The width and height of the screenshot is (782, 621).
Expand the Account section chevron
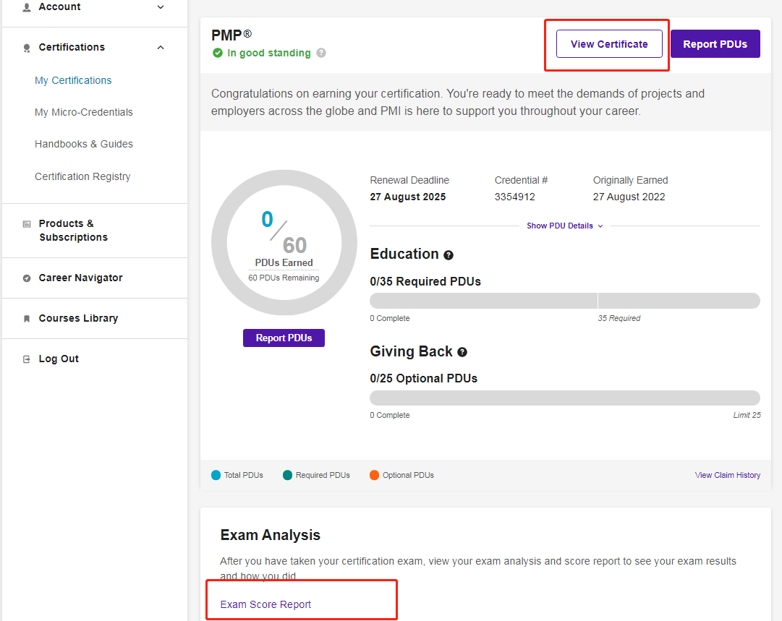[x=161, y=7]
